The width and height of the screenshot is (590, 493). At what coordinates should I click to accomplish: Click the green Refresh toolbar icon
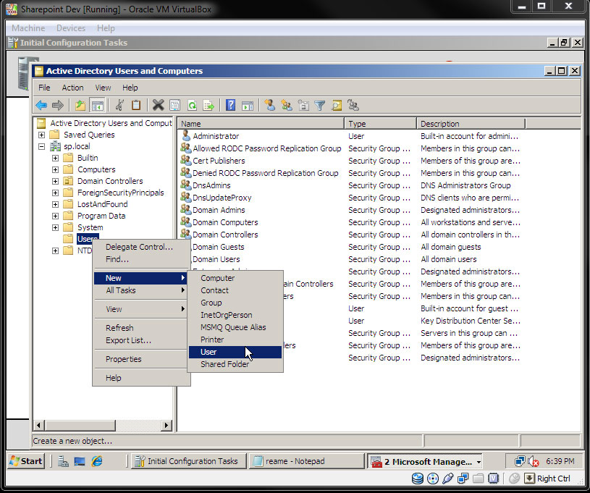click(x=192, y=106)
